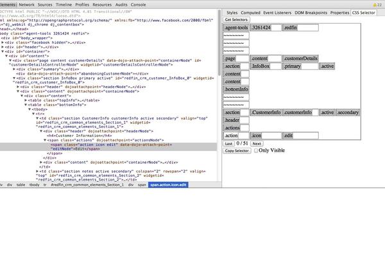Toggle the .3261424 class selector
Image resolution: width=385 pixels, height=257 pixels.
click(261, 28)
